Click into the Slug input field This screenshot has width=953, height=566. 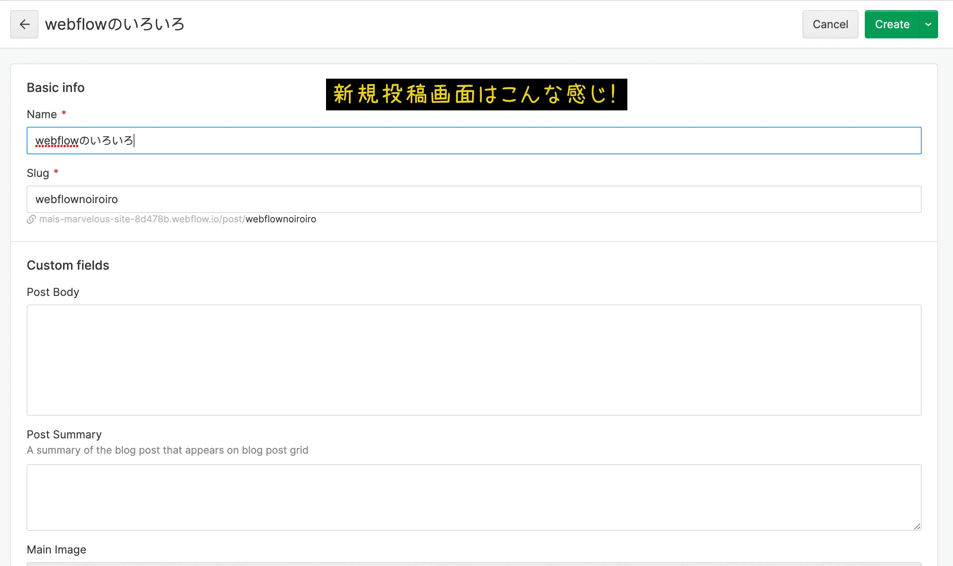[x=474, y=199]
